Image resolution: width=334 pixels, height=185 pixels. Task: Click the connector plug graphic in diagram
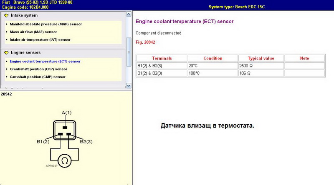point(64,129)
